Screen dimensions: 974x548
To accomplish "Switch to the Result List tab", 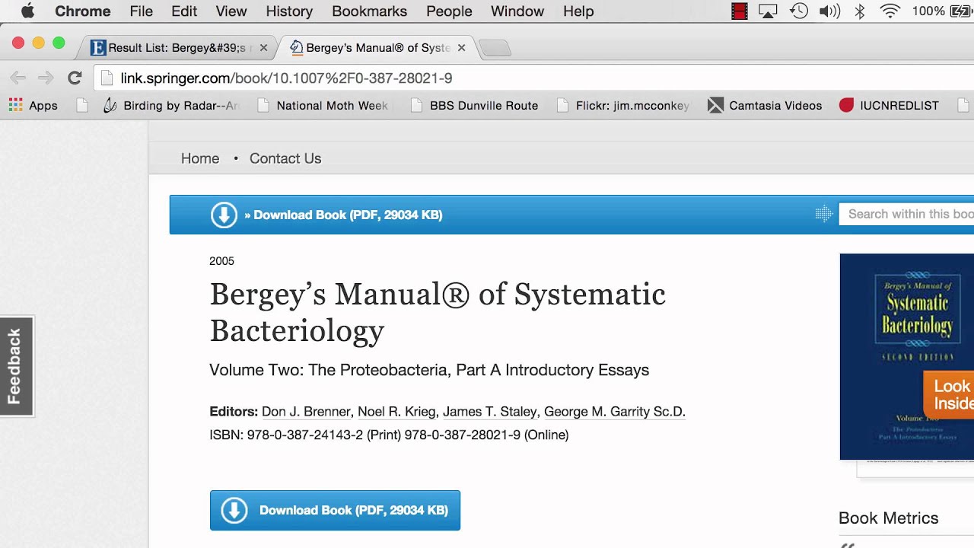I will pos(175,48).
